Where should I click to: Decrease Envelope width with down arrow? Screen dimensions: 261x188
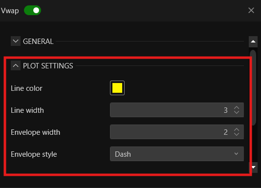(x=237, y=134)
